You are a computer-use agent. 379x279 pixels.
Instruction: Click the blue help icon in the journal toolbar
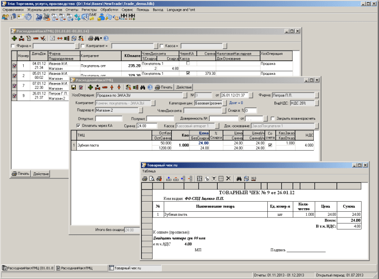pos(106,38)
